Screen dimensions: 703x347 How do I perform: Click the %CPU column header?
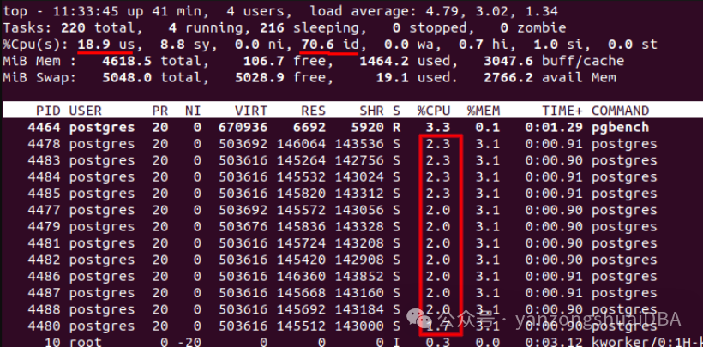point(433,111)
